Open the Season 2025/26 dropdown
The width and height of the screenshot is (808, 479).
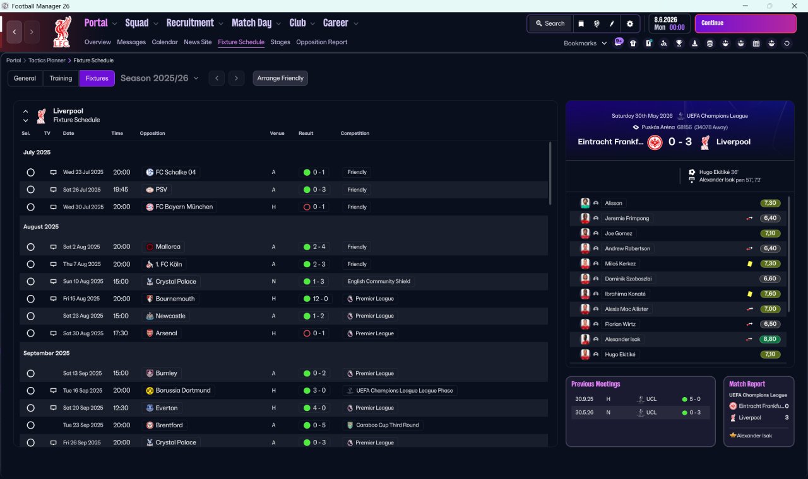pyautogui.click(x=160, y=78)
